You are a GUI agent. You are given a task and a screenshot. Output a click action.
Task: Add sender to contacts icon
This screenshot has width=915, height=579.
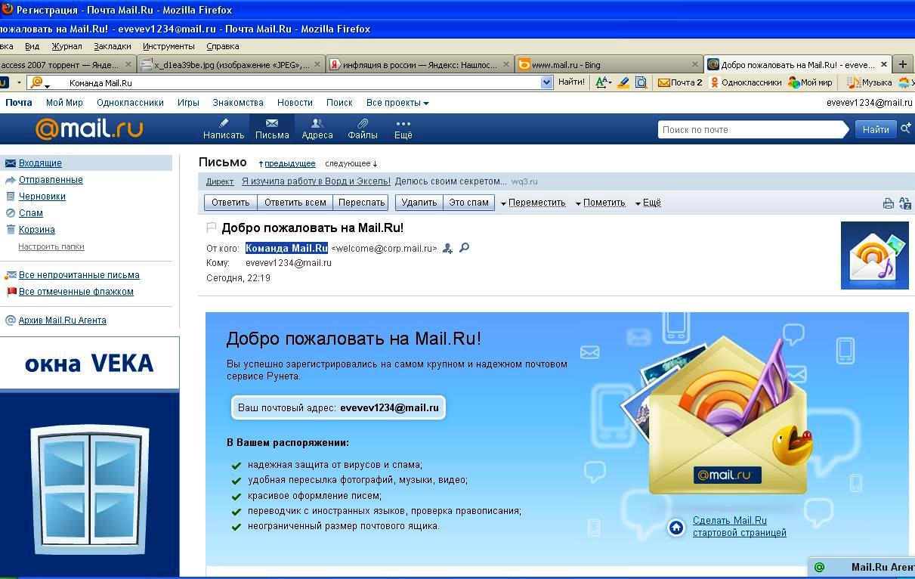pos(447,248)
